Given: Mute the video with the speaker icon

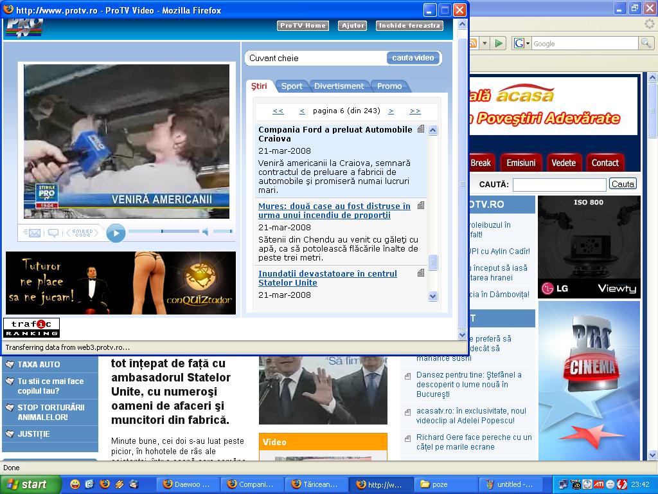Looking at the screenshot, I should point(205,232).
